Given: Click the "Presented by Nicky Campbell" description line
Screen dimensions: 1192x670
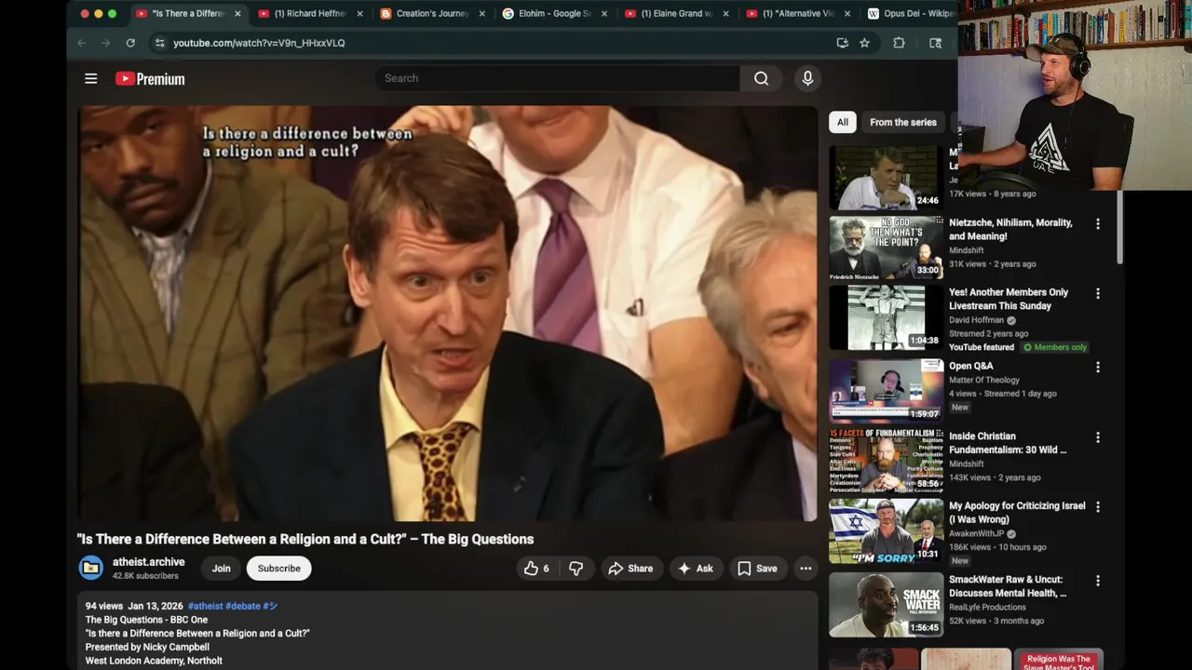Looking at the screenshot, I should (147, 647).
